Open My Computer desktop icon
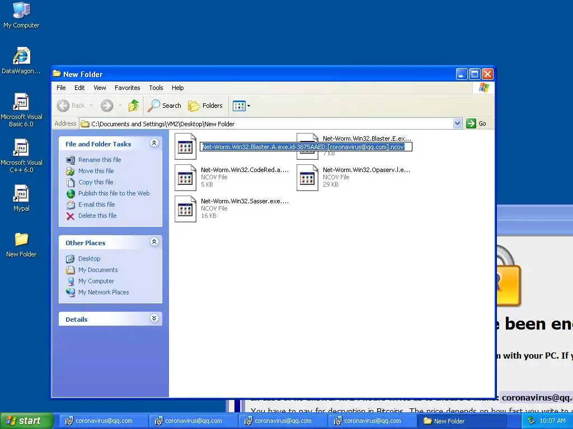Viewport: 573px width, 429px height. [21, 15]
